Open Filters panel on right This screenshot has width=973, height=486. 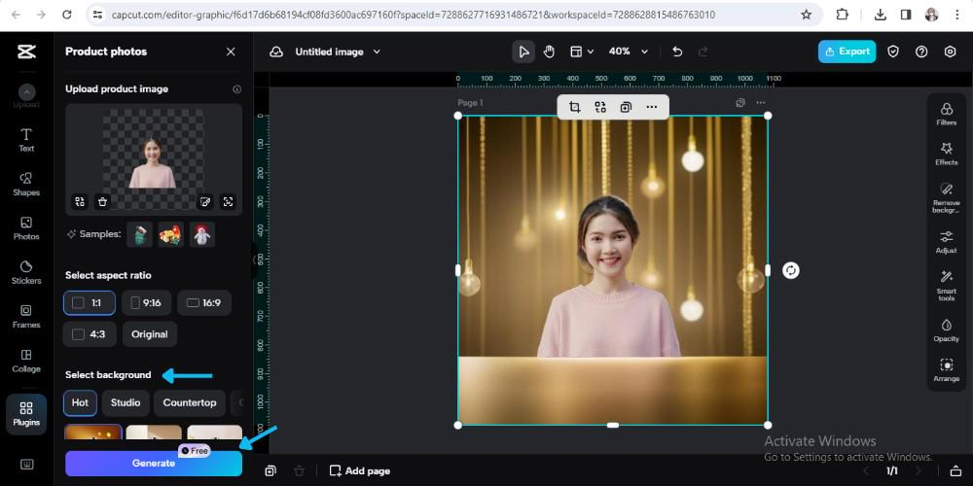947,115
